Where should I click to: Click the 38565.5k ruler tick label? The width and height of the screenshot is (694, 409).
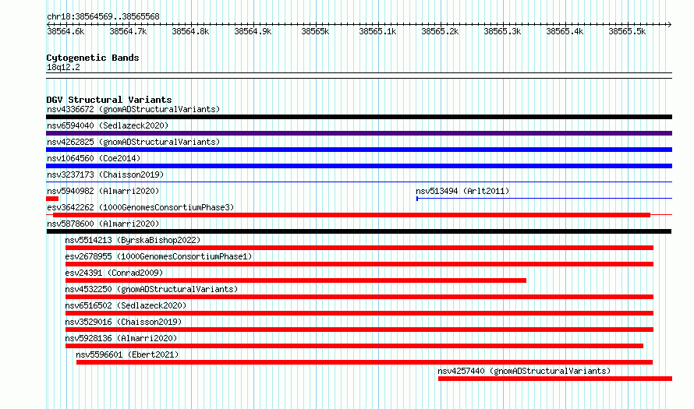[x=627, y=31]
